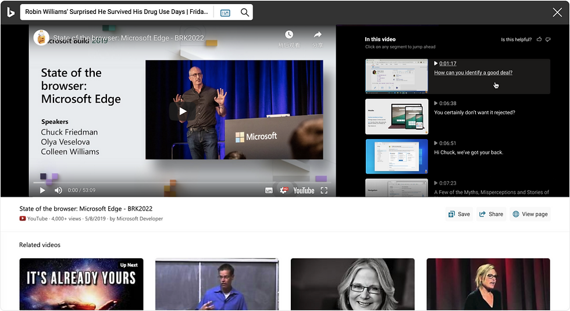Click the Share button below video
This screenshot has height=311, width=570.
[491, 214]
